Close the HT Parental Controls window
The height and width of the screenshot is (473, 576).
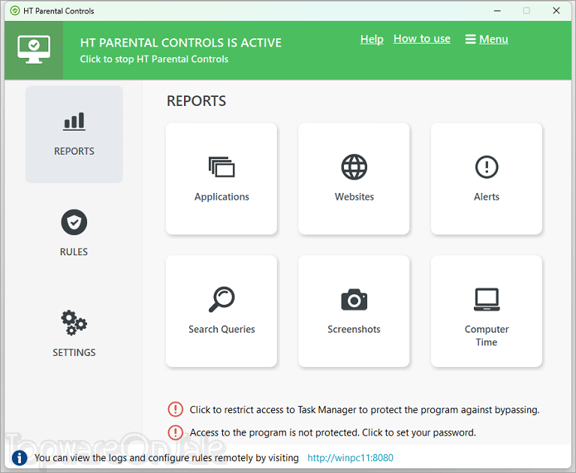556,11
